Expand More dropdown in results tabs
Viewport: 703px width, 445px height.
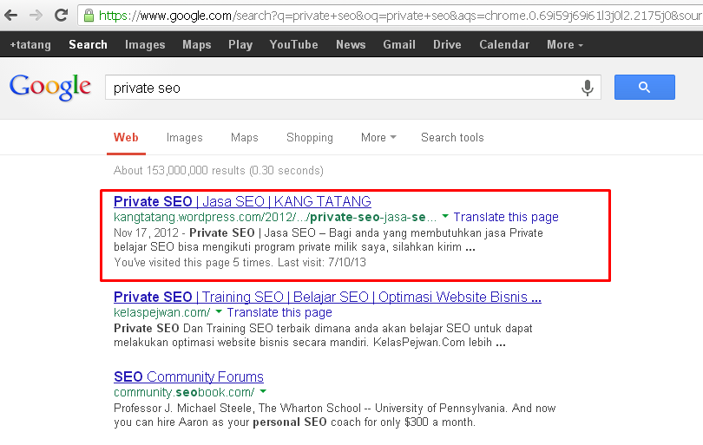click(378, 138)
